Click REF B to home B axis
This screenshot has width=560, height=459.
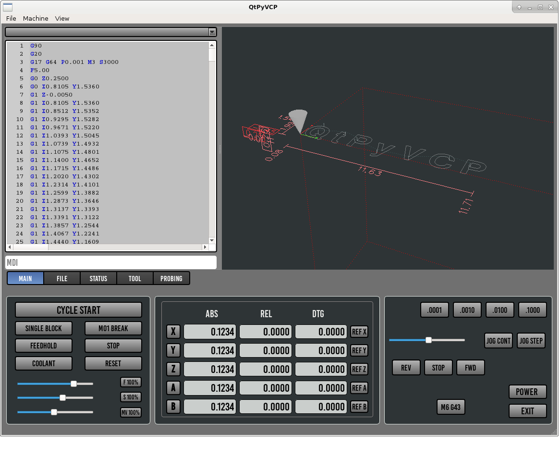coord(359,407)
